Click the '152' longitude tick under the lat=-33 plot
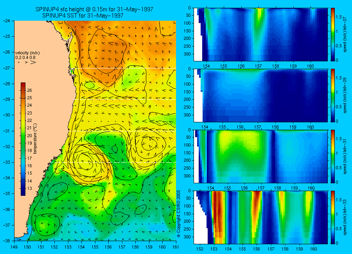This screenshot has height=254, width=352. 199,249
